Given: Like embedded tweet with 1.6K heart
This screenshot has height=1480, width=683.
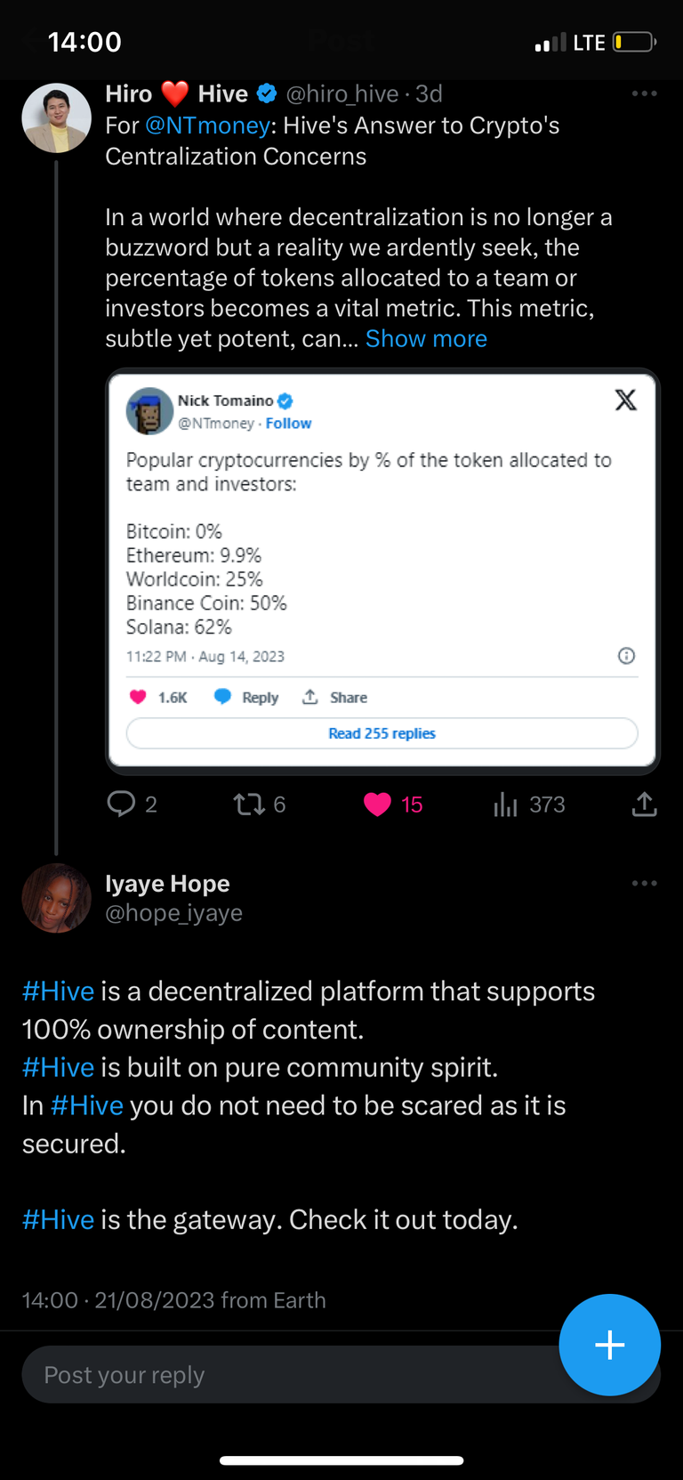Looking at the screenshot, I should click(158, 697).
